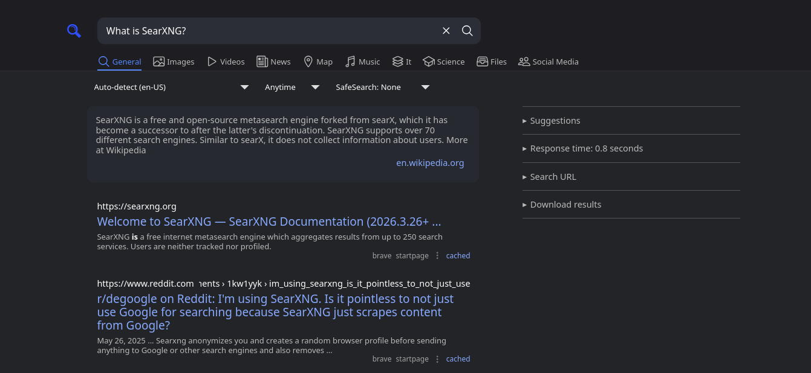Click 'brave' engine label on searxng.org result
The width and height of the screenshot is (811, 373).
[382, 256]
